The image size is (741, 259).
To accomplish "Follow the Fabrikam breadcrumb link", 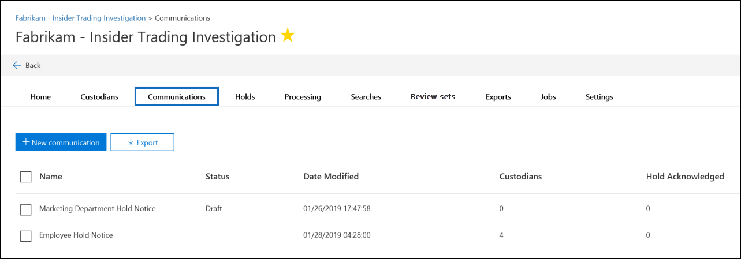I will [x=80, y=18].
